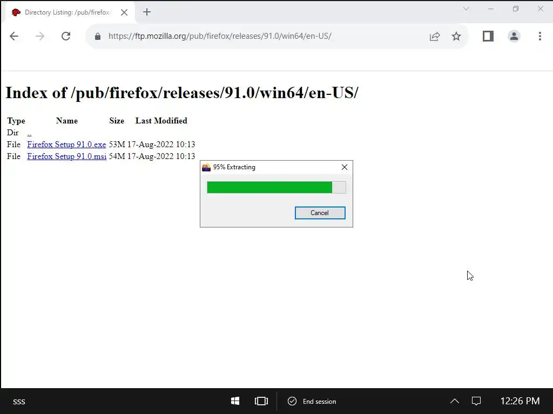
Task: Click the extractor icon in dialog title
Action: pyautogui.click(x=206, y=167)
